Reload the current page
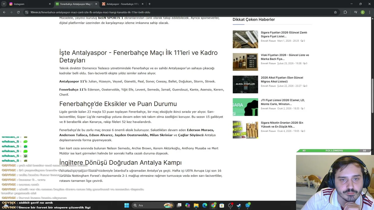 pyautogui.click(x=18, y=12)
